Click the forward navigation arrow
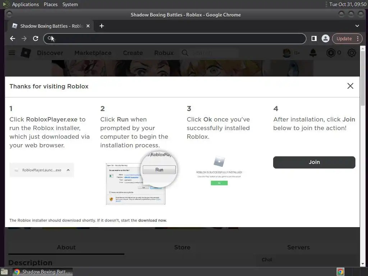Screen dimensions: 368x276 click(24, 38)
